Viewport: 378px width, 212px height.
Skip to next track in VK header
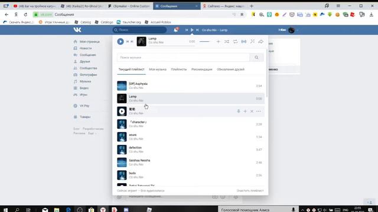point(197,30)
